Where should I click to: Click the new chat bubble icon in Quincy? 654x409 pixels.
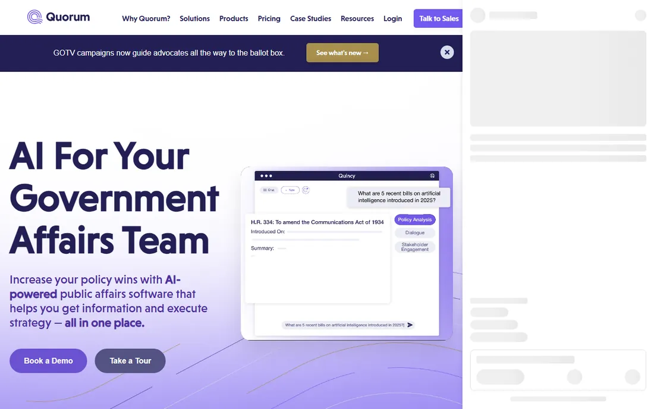[x=306, y=190]
